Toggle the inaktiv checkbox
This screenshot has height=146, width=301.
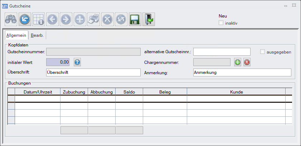click(x=221, y=23)
